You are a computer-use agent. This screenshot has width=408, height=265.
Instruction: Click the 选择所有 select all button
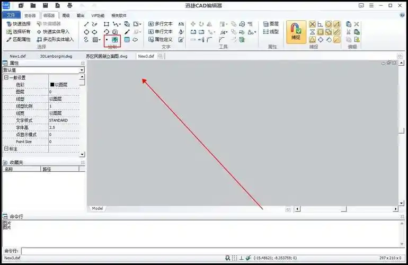(x=18, y=32)
